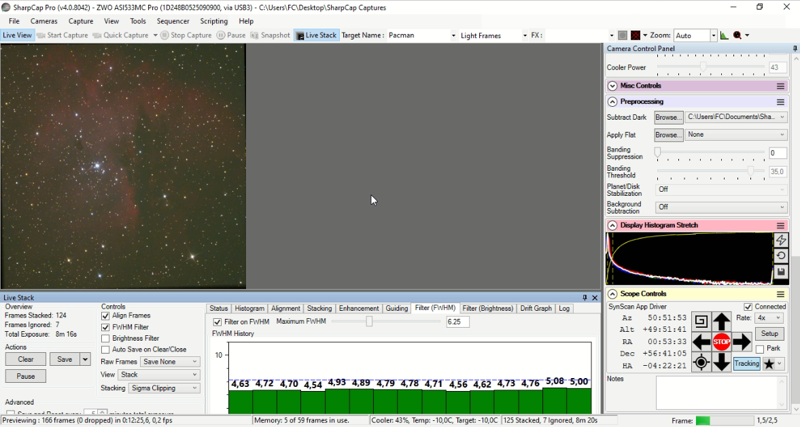
Task: Click the crosshair target icon in Scope Controls
Action: tap(701, 362)
